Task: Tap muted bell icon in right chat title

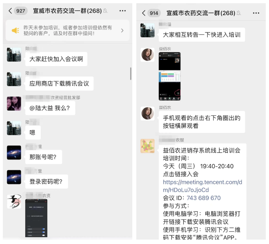Action: [x=239, y=13]
